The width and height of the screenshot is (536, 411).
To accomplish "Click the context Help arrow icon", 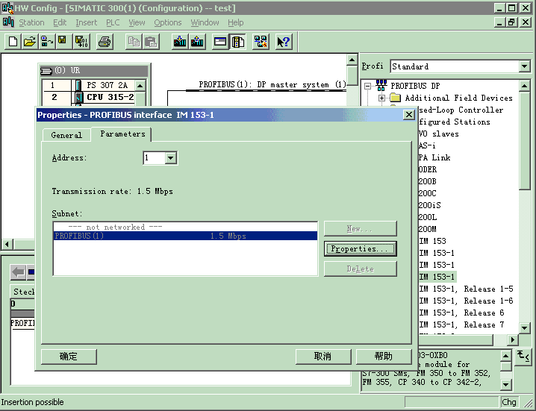I will coord(283,42).
